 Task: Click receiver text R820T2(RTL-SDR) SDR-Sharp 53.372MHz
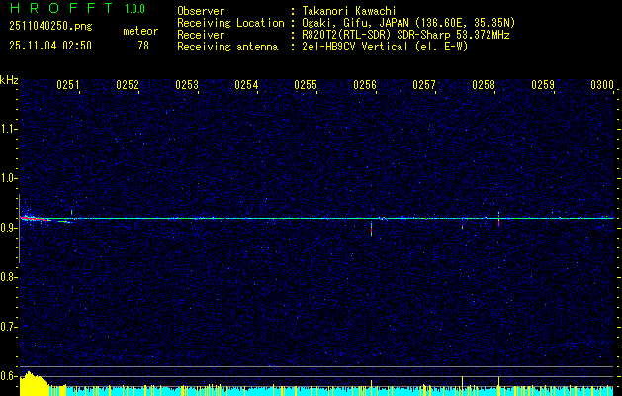[x=405, y=35]
